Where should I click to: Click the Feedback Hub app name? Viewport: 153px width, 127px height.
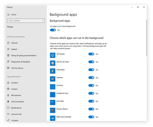tap(62, 93)
